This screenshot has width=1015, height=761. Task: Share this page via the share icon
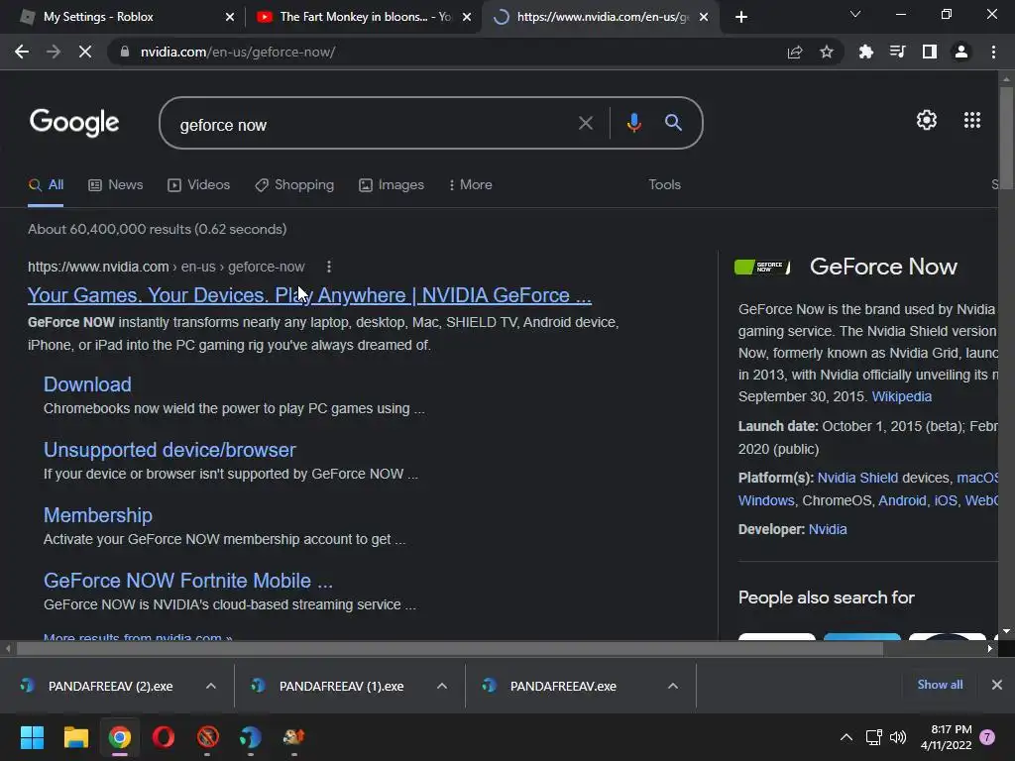[795, 52]
